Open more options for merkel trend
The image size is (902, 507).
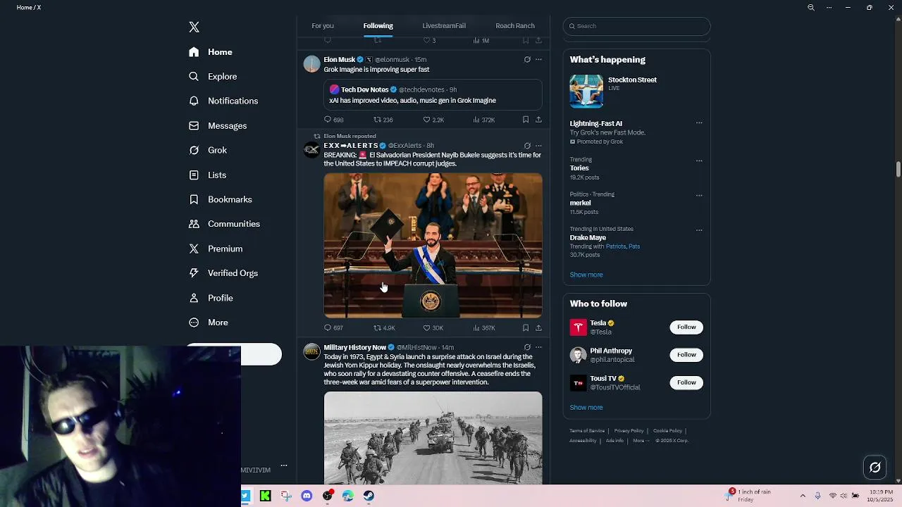point(699,195)
